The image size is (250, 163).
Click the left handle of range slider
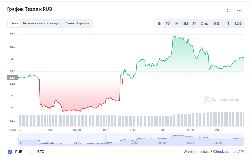[18, 139]
